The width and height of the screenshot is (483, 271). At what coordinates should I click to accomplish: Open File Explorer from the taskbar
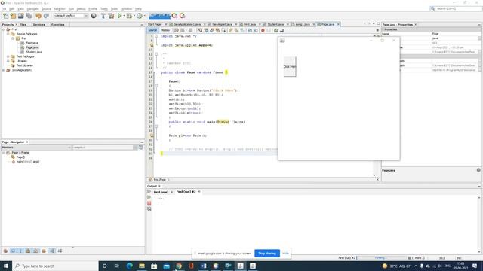tap(142, 266)
